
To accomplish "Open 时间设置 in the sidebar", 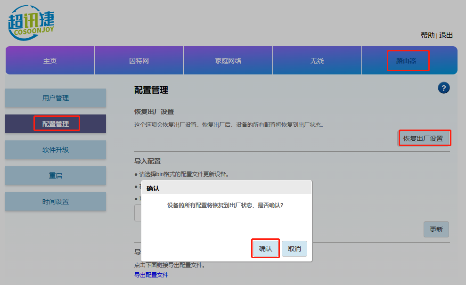I will (x=56, y=202).
